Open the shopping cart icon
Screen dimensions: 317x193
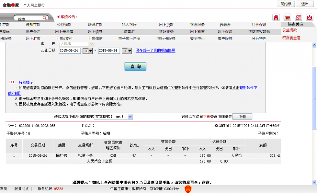(287, 17)
